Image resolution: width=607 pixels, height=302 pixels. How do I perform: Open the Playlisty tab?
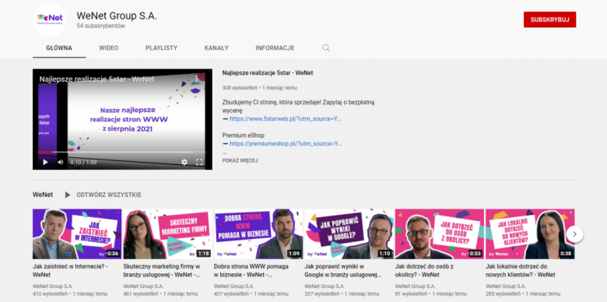161,48
